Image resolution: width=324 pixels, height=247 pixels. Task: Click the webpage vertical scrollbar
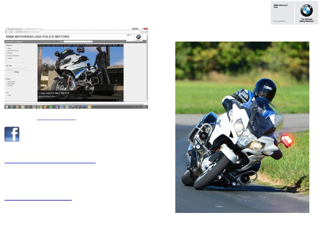pos(147,67)
